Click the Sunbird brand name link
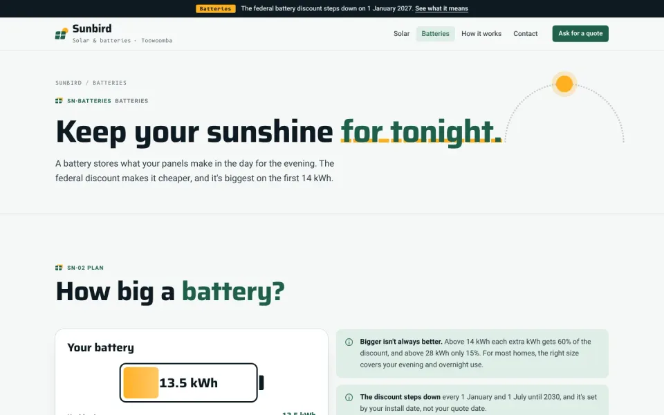The height and width of the screenshot is (415, 664). pos(92,28)
